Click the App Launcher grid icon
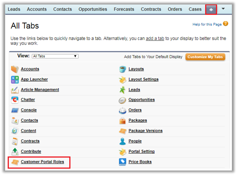Screen dimensions: 237x175 point(15,80)
